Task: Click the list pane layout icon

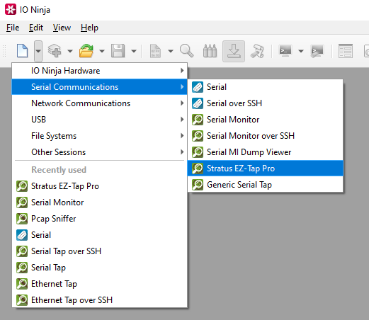Action: point(346,51)
